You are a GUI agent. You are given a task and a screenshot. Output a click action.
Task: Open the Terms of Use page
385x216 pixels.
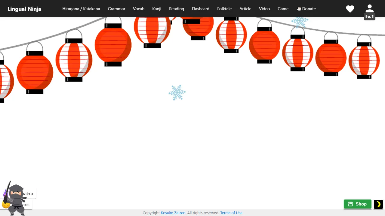pyautogui.click(x=231, y=213)
